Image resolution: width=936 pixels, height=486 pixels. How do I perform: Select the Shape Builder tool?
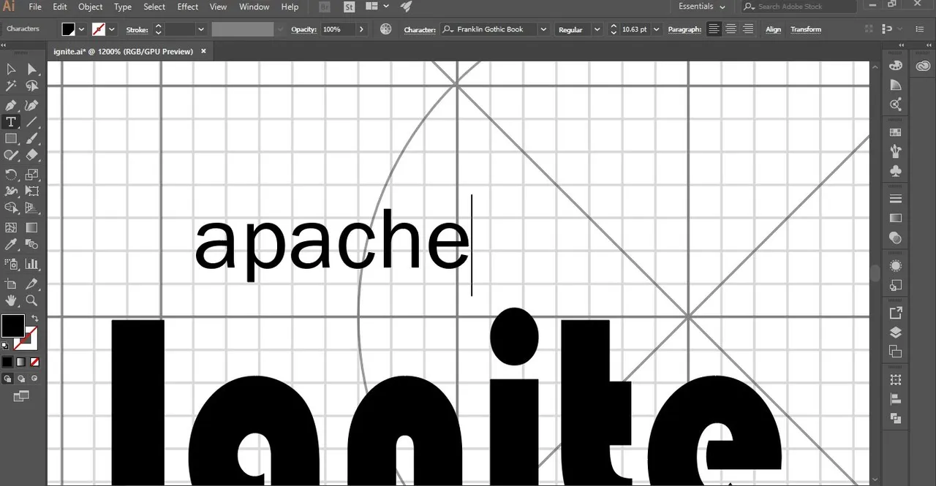tap(11, 208)
